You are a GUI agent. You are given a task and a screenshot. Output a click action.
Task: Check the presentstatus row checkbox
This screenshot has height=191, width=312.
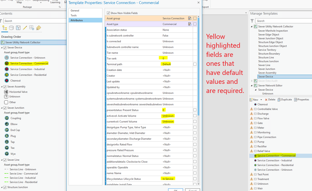pos(195,110)
